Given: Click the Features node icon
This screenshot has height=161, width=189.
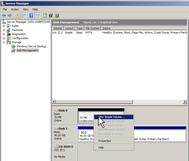Looking at the screenshot, I should pos(9,30).
